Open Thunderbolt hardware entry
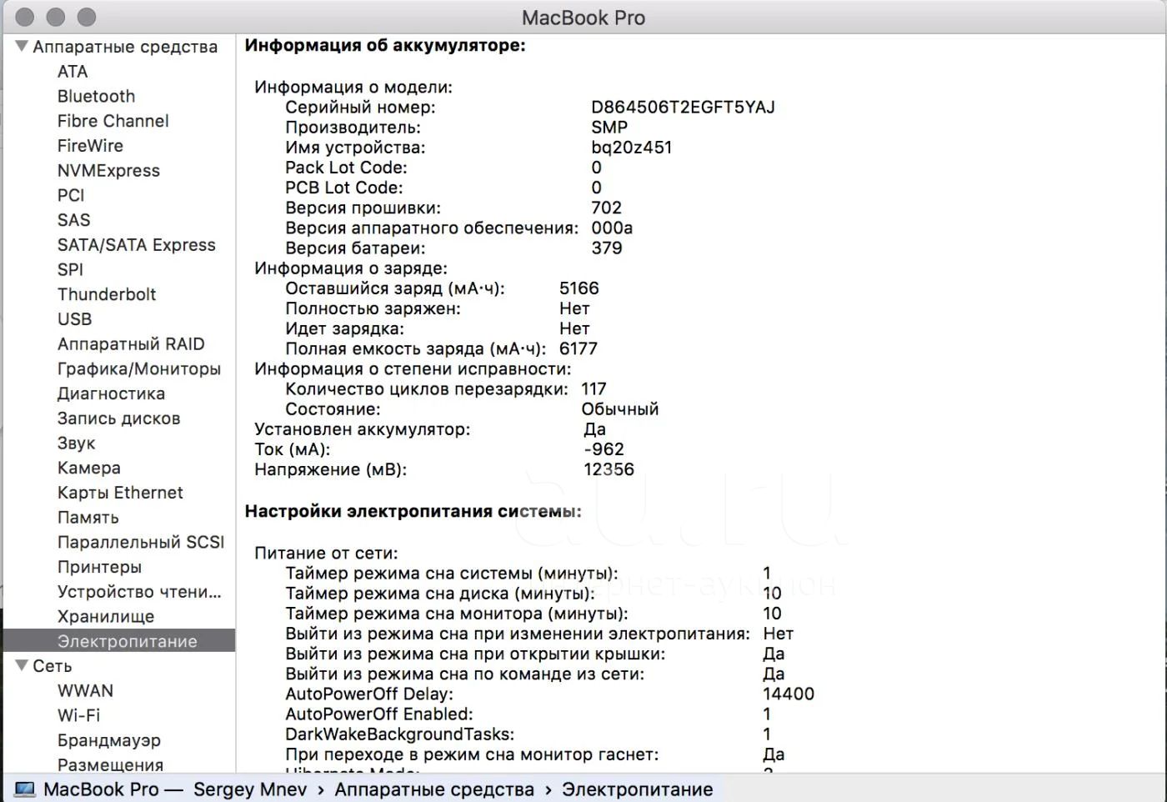 pos(107,294)
